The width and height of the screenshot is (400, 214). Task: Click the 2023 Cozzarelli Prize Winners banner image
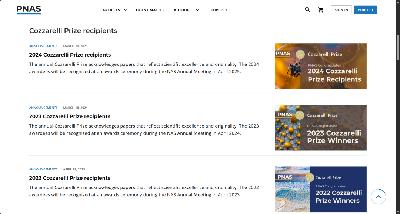pyautogui.click(x=320, y=128)
